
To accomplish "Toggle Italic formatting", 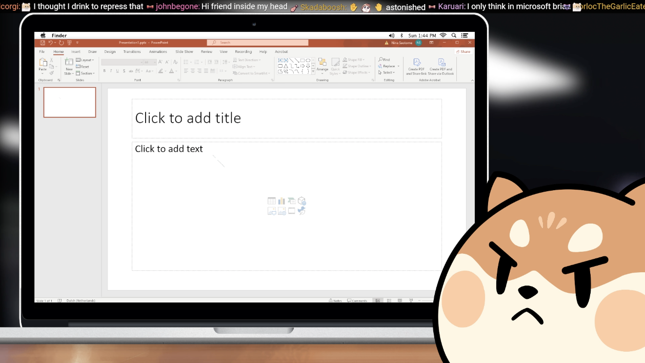I will [111, 71].
